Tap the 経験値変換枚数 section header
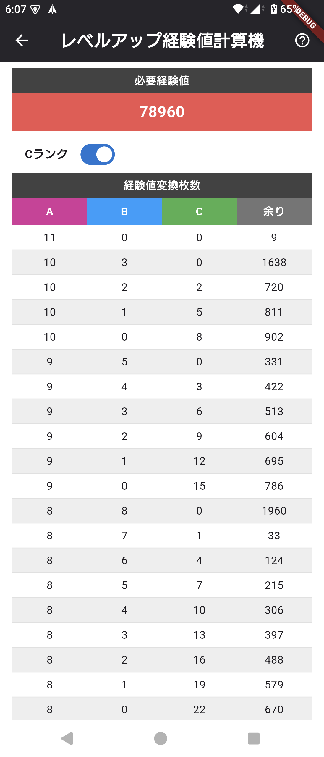This screenshot has height=757, width=324. (x=162, y=185)
